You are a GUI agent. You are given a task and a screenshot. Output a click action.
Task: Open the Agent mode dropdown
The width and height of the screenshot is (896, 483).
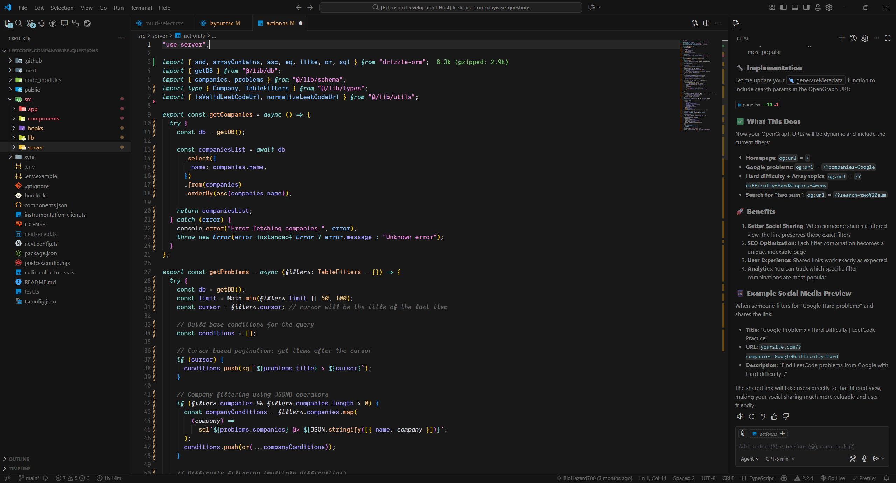click(749, 459)
